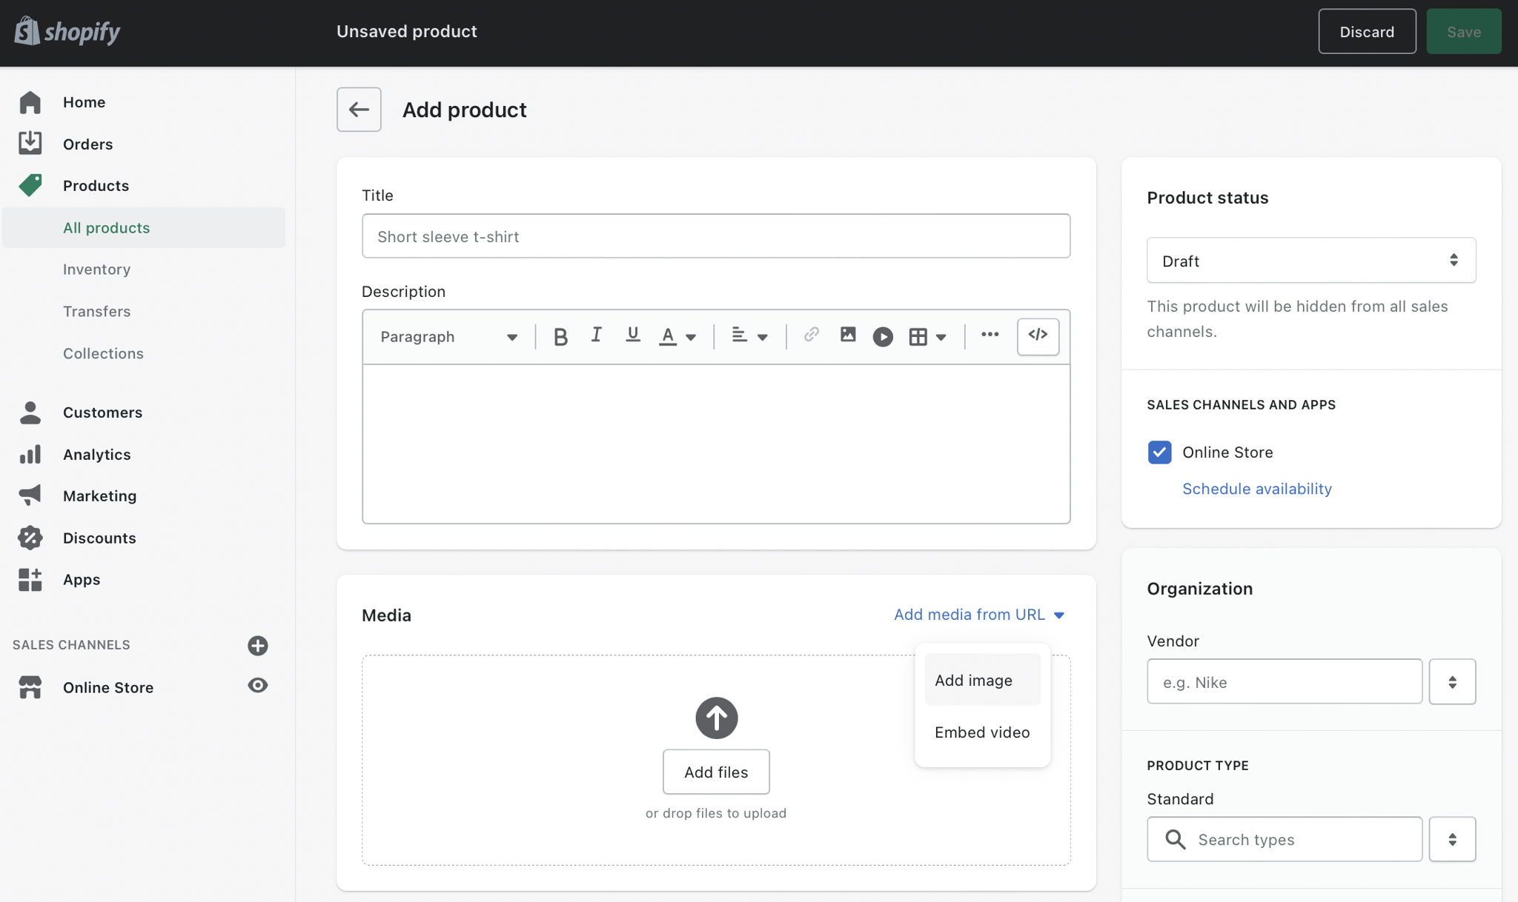Image resolution: width=1518 pixels, height=902 pixels.
Task: Add a sales channel with plus icon
Action: tap(257, 646)
